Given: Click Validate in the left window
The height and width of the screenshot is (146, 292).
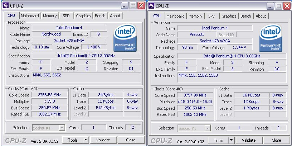Looking at the screenshot, I should click(x=103, y=140).
